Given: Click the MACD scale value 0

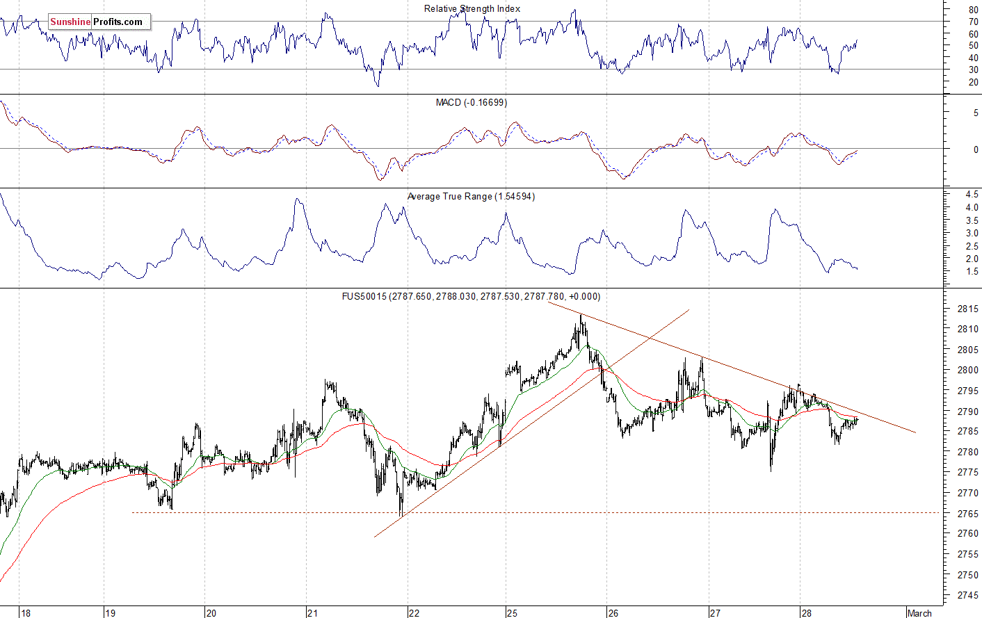Looking at the screenshot, I should coord(976,149).
